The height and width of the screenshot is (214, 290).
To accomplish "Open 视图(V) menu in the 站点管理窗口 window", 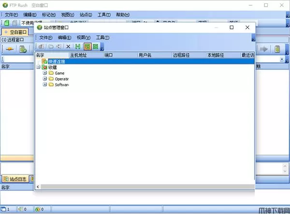I will [84, 38].
